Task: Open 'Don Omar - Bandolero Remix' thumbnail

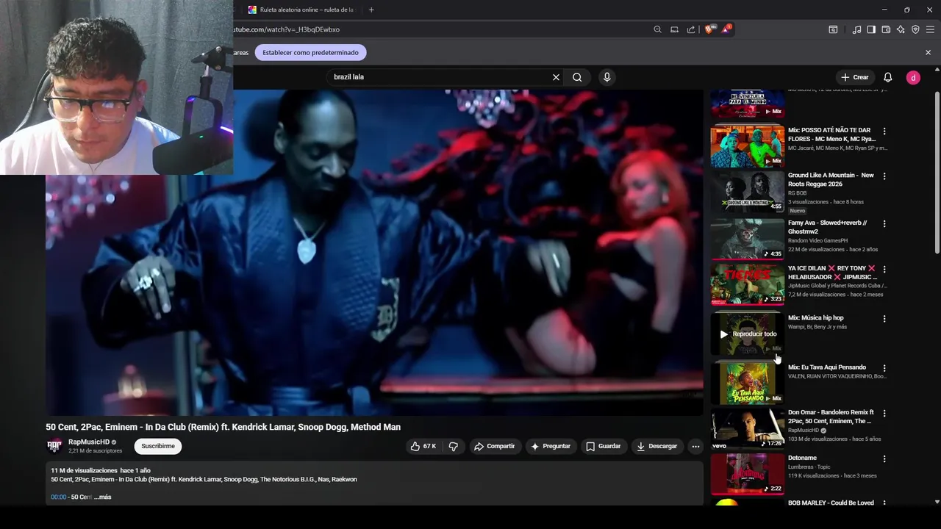Action: (x=747, y=428)
